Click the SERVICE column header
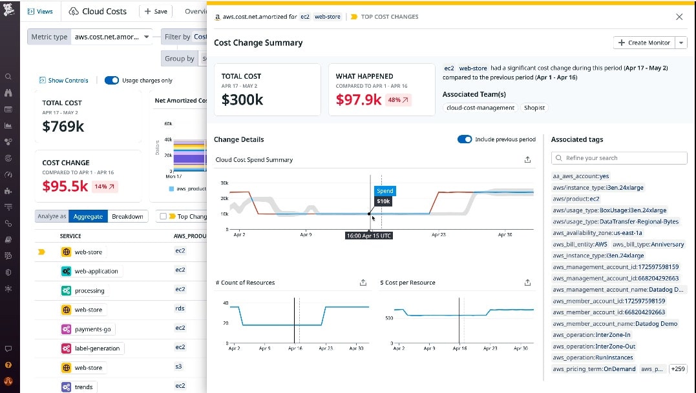The height and width of the screenshot is (393, 696). click(x=70, y=236)
